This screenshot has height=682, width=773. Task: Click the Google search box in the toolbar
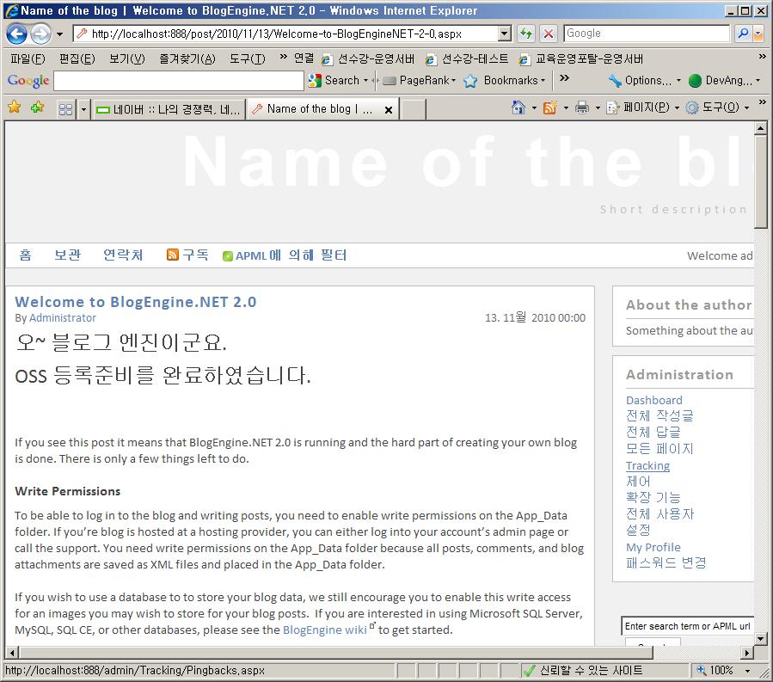click(647, 33)
